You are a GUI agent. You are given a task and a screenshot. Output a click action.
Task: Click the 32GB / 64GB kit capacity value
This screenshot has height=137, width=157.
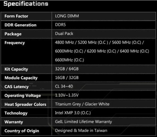point(67,69)
